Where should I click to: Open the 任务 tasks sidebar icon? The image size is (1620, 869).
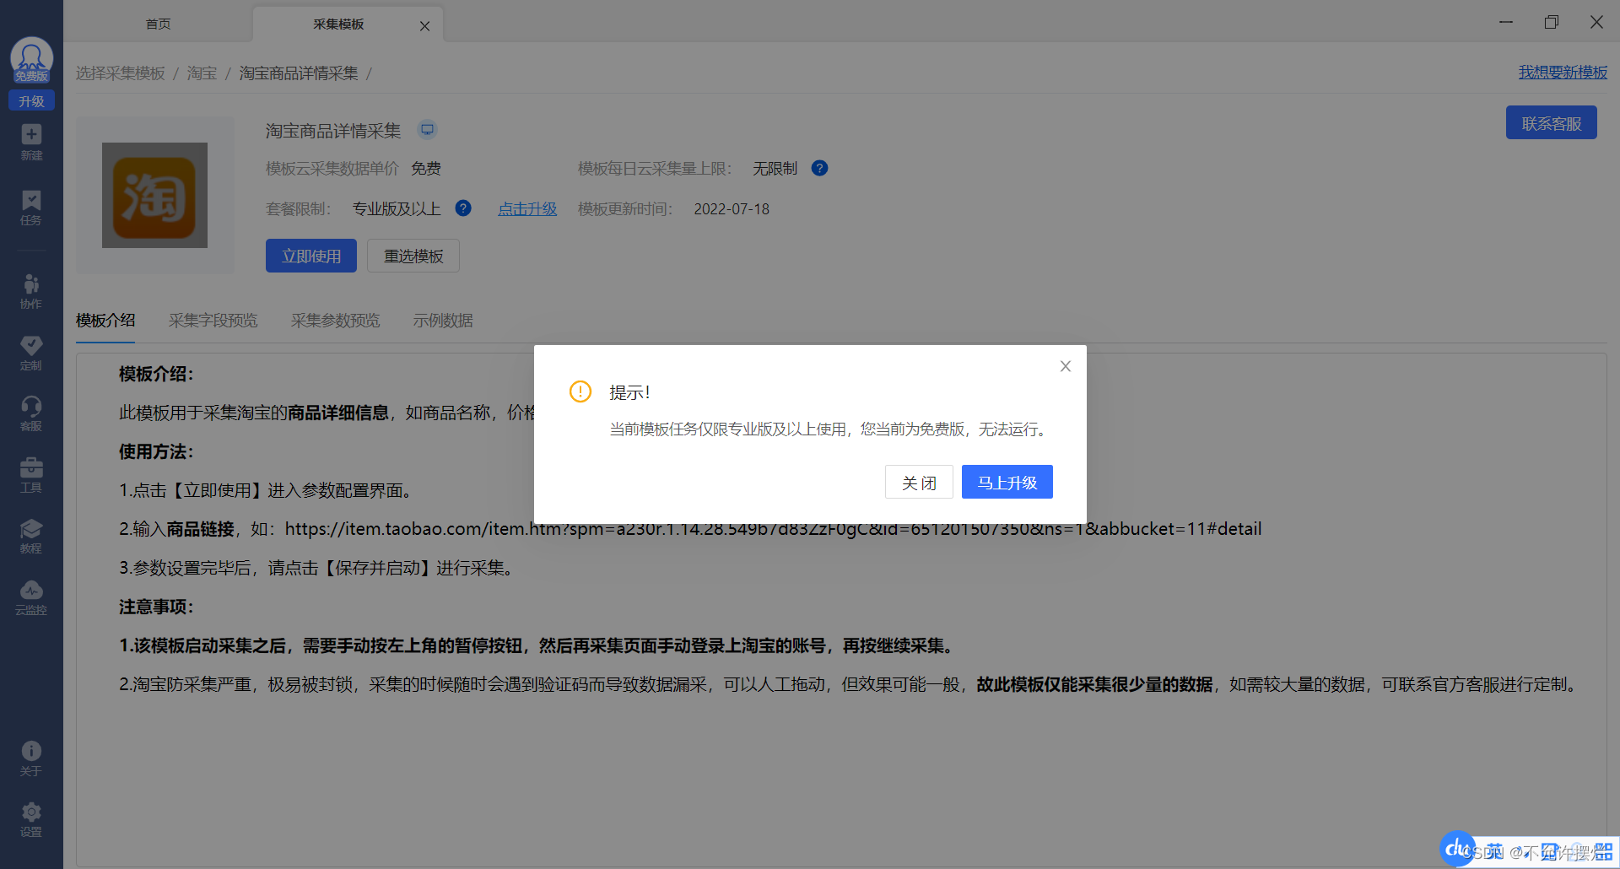(x=31, y=208)
